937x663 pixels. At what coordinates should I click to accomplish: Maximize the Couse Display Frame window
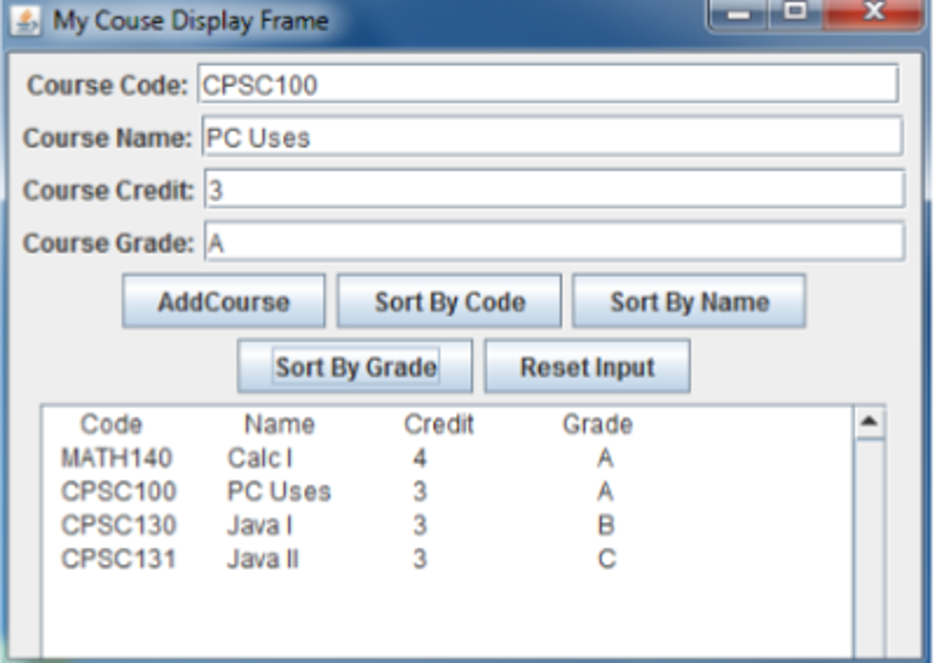pos(795,13)
